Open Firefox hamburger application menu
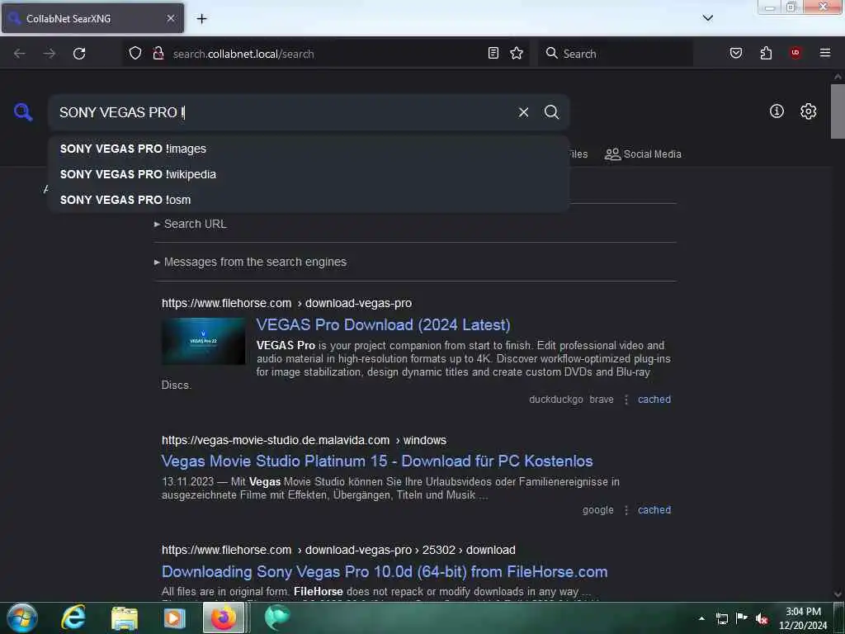 (x=825, y=53)
